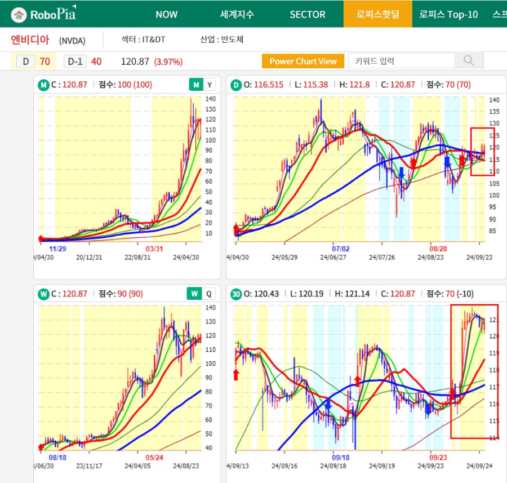Click the 03/31 marker on monthly chart
Screen dimensions: 507x483
[154, 249]
